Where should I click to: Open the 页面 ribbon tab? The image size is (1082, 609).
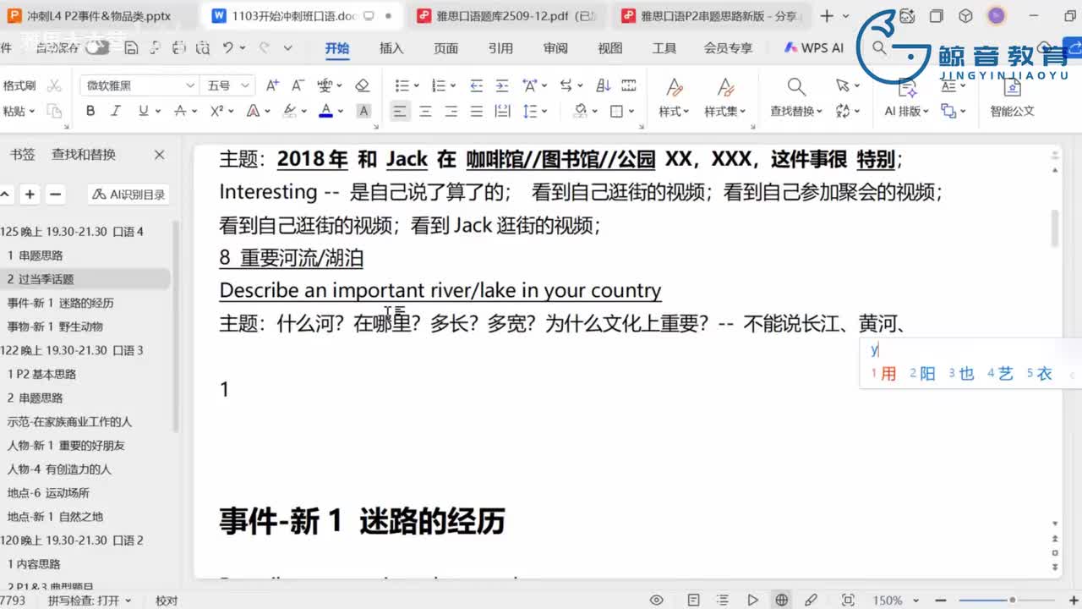pyautogui.click(x=445, y=48)
